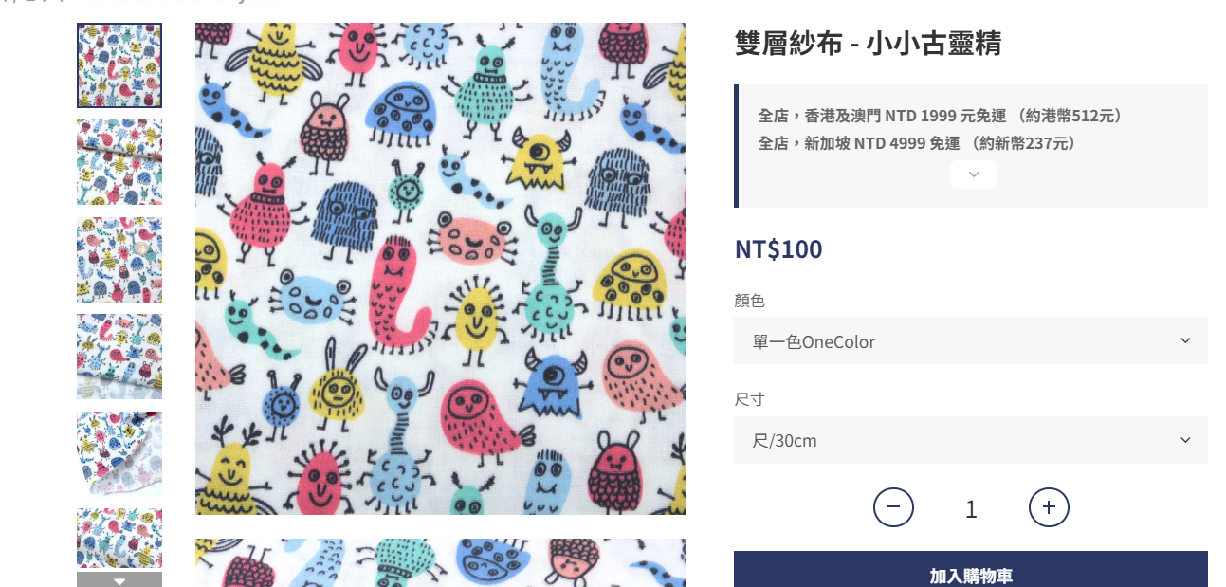The width and height of the screenshot is (1226, 587).
Task: Click the second large product image below
Action: coord(441,563)
